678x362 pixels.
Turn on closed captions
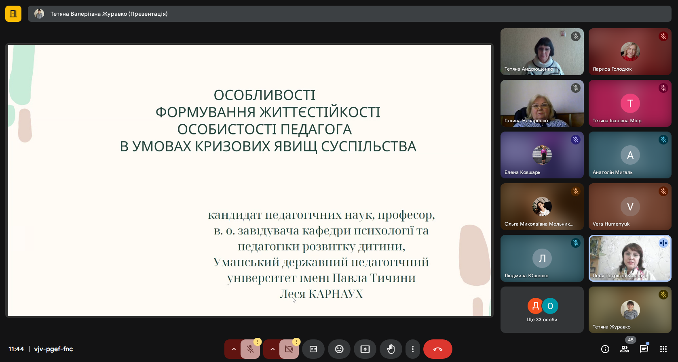pyautogui.click(x=313, y=349)
